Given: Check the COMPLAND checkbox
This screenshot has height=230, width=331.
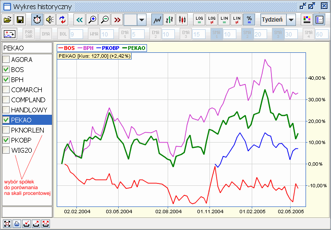Looking at the screenshot, I should point(6,100).
